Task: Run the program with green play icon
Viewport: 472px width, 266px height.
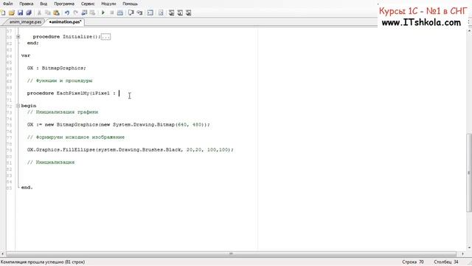Action: [x=103, y=13]
